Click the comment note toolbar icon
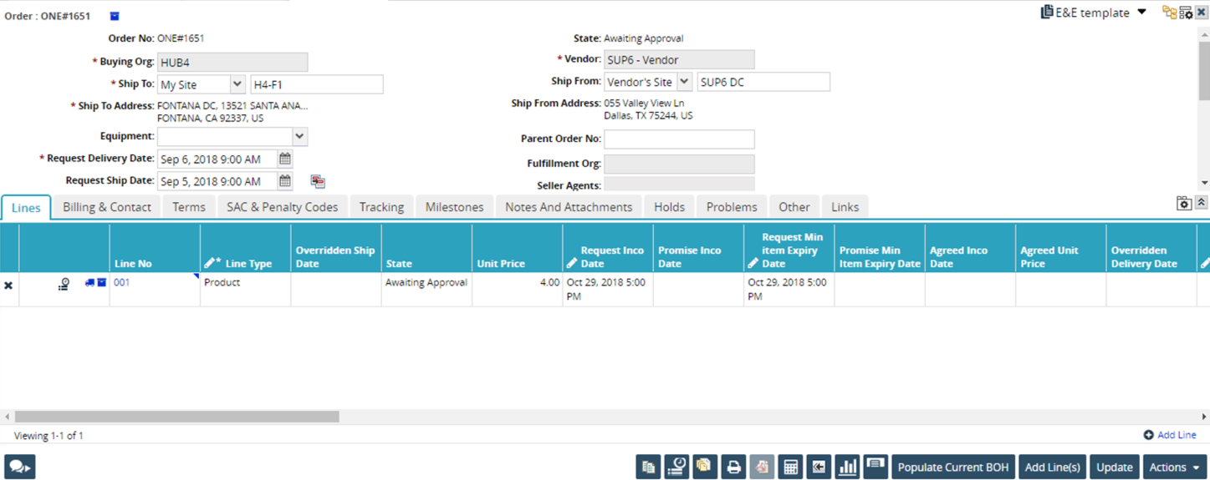The height and width of the screenshot is (480, 1210). click(x=876, y=467)
